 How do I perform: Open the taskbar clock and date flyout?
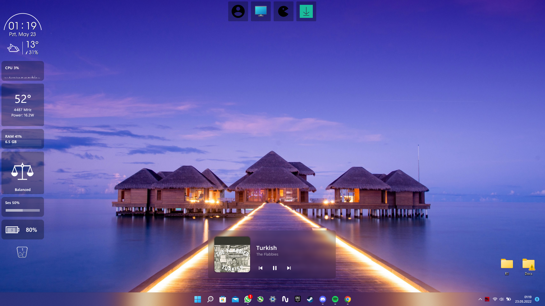point(523,299)
